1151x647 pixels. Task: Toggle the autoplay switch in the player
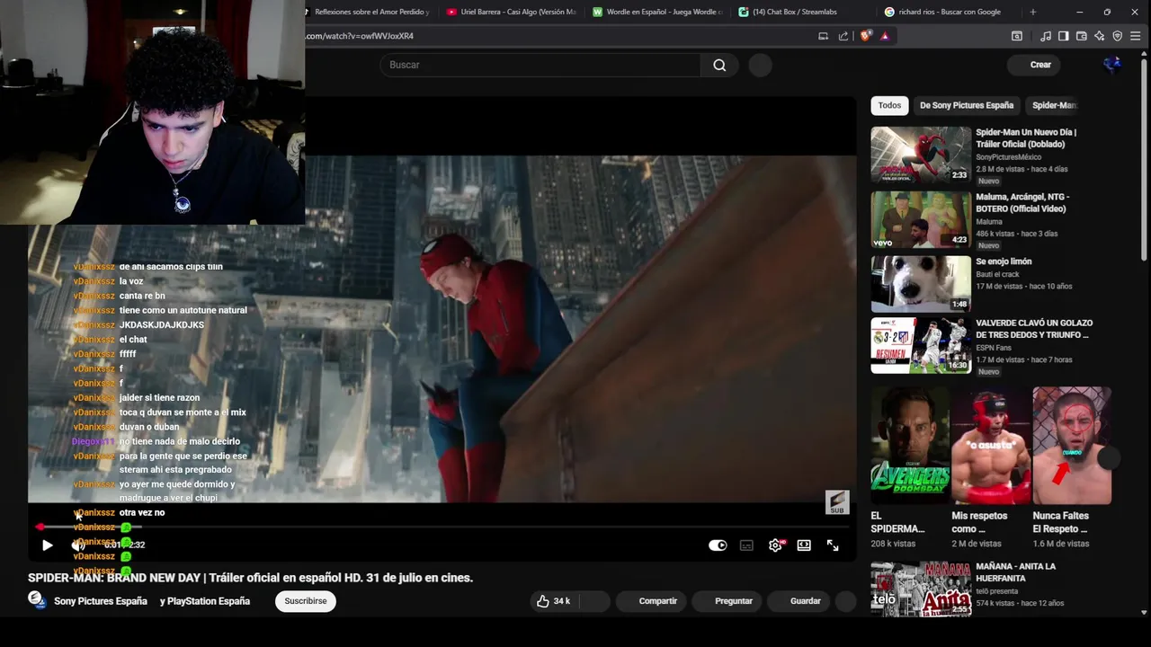[718, 545]
